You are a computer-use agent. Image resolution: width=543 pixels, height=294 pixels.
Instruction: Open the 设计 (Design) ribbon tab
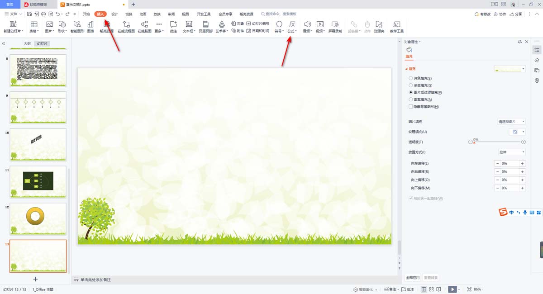pos(114,14)
